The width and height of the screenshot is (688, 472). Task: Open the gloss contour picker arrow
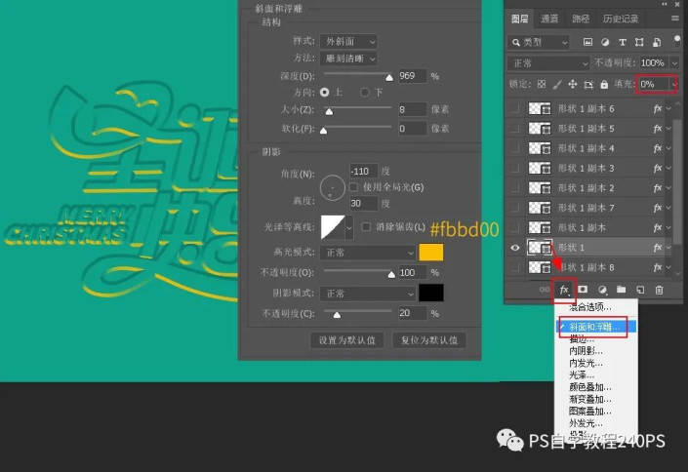pos(349,227)
